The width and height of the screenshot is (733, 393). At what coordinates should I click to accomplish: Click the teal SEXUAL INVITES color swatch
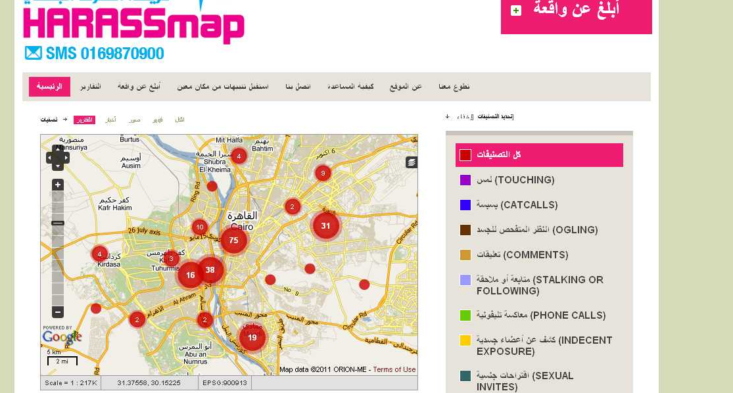click(465, 376)
